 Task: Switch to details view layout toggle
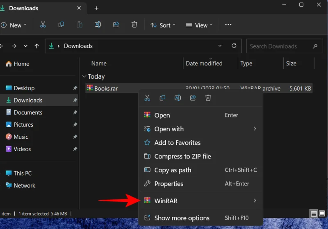coord(314,214)
